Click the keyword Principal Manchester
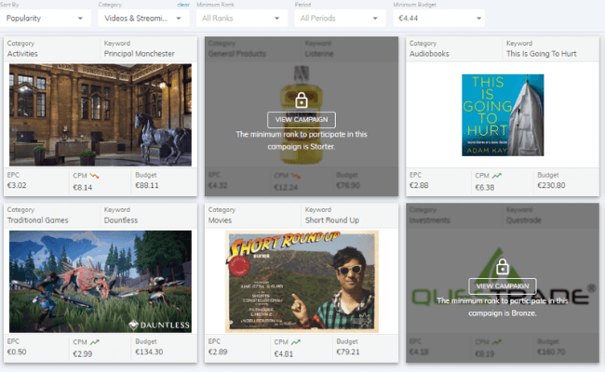 click(139, 54)
